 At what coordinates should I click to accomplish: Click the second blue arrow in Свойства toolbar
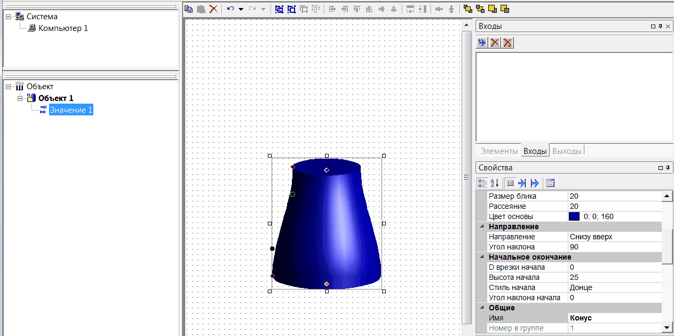[535, 183]
